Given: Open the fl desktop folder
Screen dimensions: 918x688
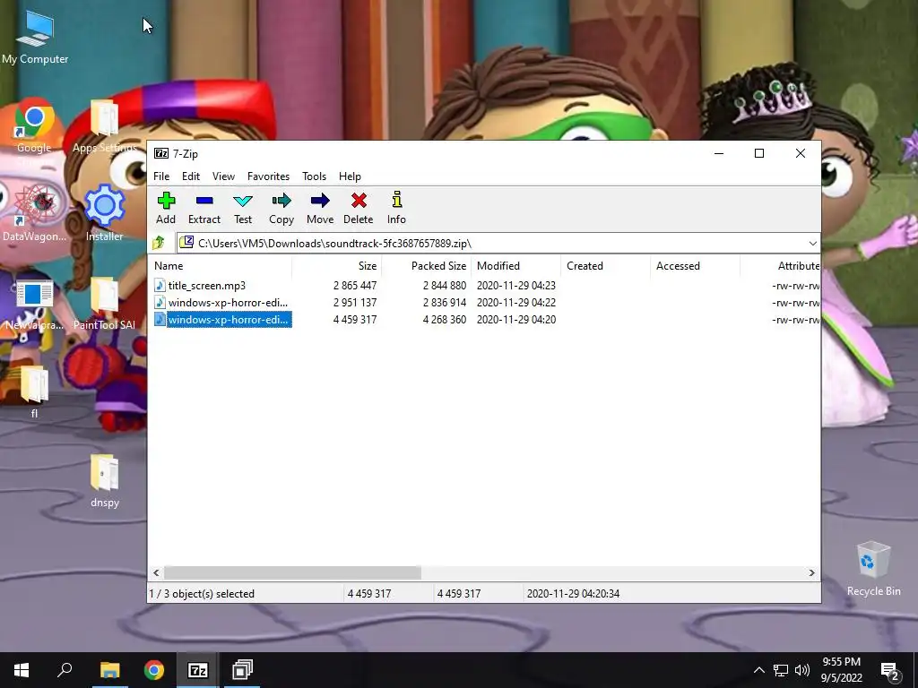Looking at the screenshot, I should [34, 391].
